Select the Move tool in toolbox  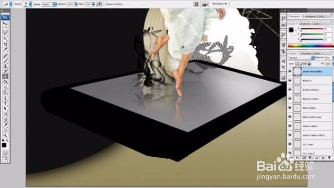click(x=5, y=23)
